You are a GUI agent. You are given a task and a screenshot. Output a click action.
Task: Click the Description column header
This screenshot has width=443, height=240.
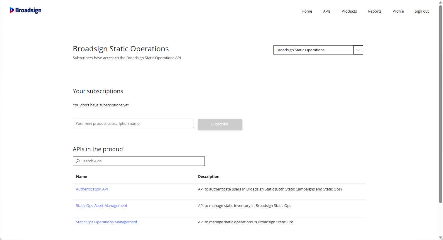click(209, 176)
